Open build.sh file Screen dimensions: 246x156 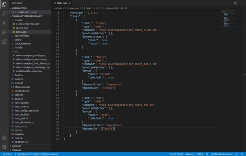(x=19, y=79)
